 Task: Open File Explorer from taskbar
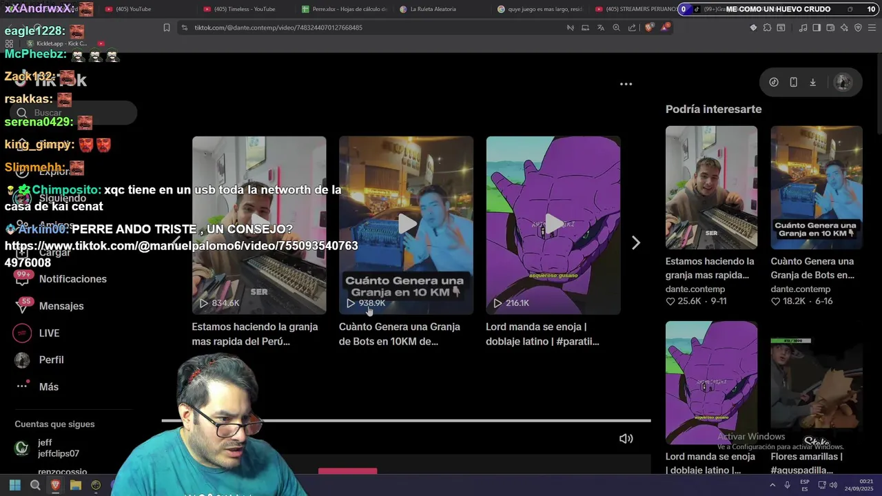76,485
